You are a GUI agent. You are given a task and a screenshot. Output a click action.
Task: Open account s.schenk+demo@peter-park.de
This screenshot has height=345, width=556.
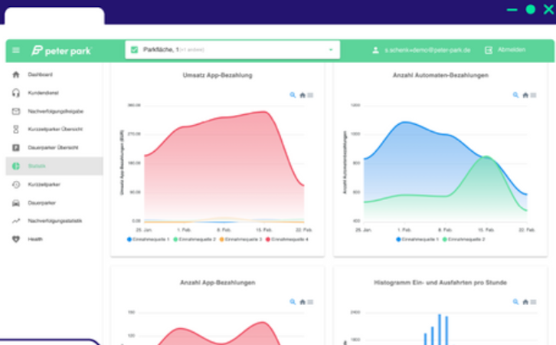[427, 50]
